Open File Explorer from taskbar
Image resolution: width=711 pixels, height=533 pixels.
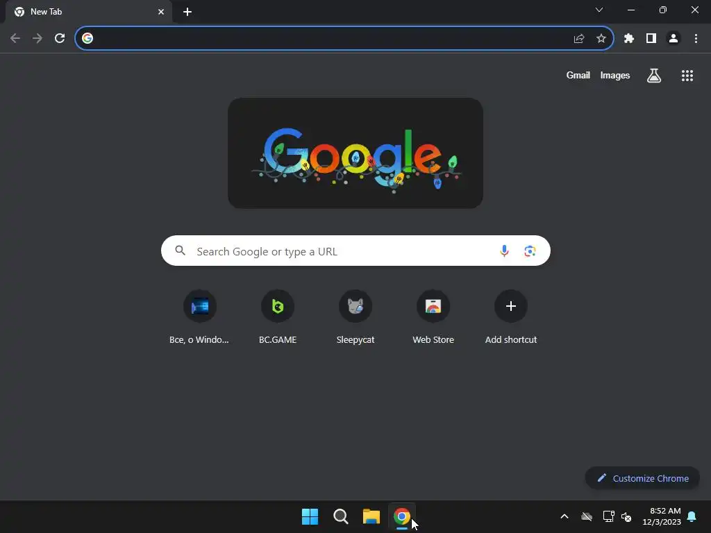(371, 516)
